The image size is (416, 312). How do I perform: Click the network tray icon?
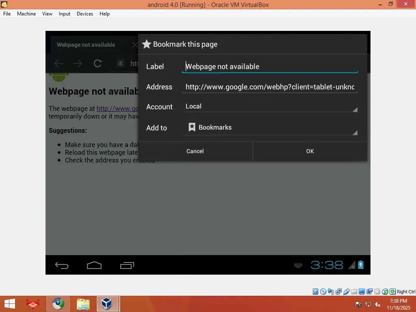point(368,304)
